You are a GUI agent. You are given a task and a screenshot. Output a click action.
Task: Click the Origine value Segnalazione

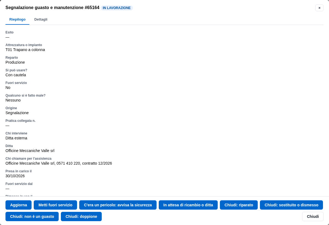pos(17,113)
